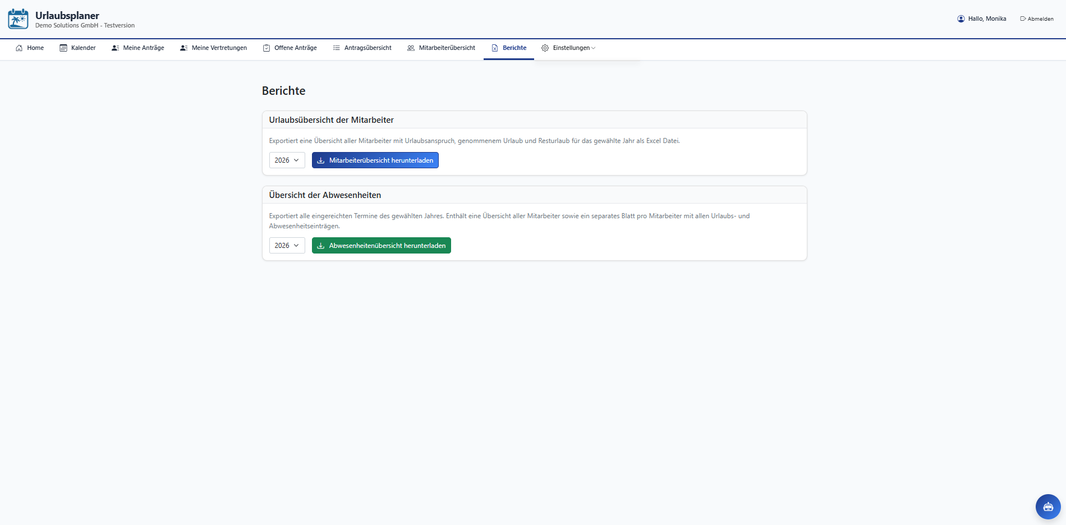Open the chatbot assistant bubble icon
Image resolution: width=1066 pixels, height=525 pixels.
(1048, 506)
